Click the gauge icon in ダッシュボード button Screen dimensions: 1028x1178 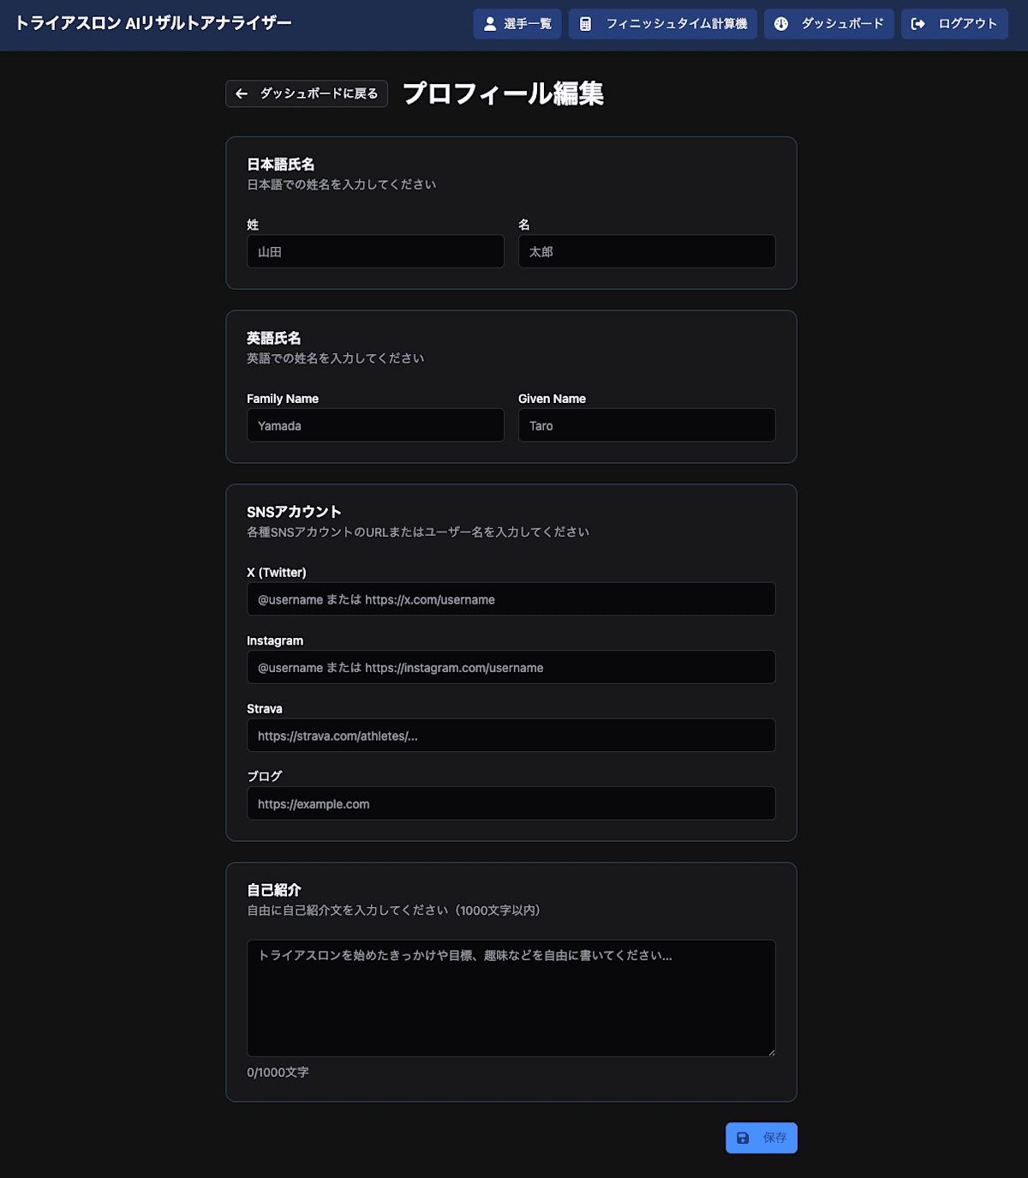[x=781, y=24]
